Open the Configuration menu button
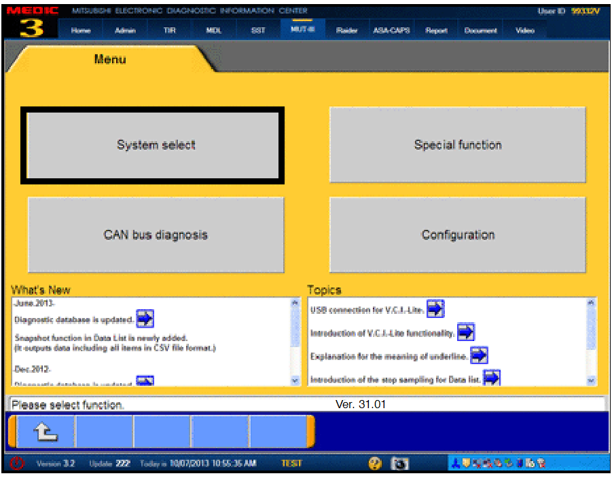Viewport: 612px width, 478px height. click(458, 235)
